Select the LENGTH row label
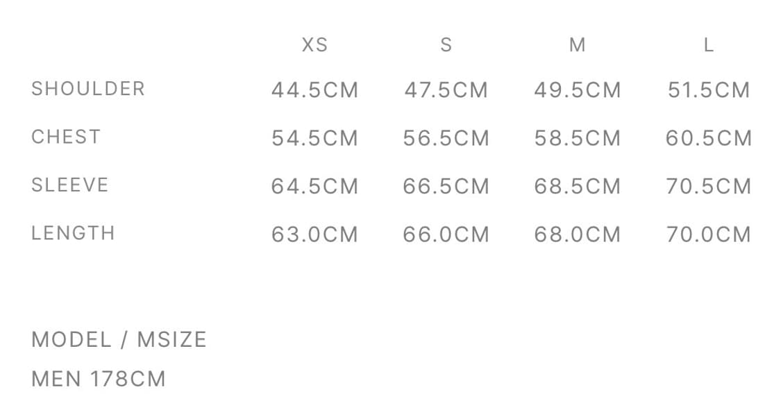The image size is (781, 417). 73,232
